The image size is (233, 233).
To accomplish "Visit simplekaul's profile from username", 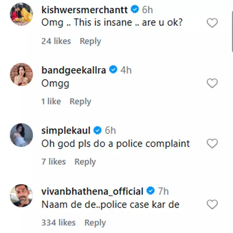I will point(66,130).
